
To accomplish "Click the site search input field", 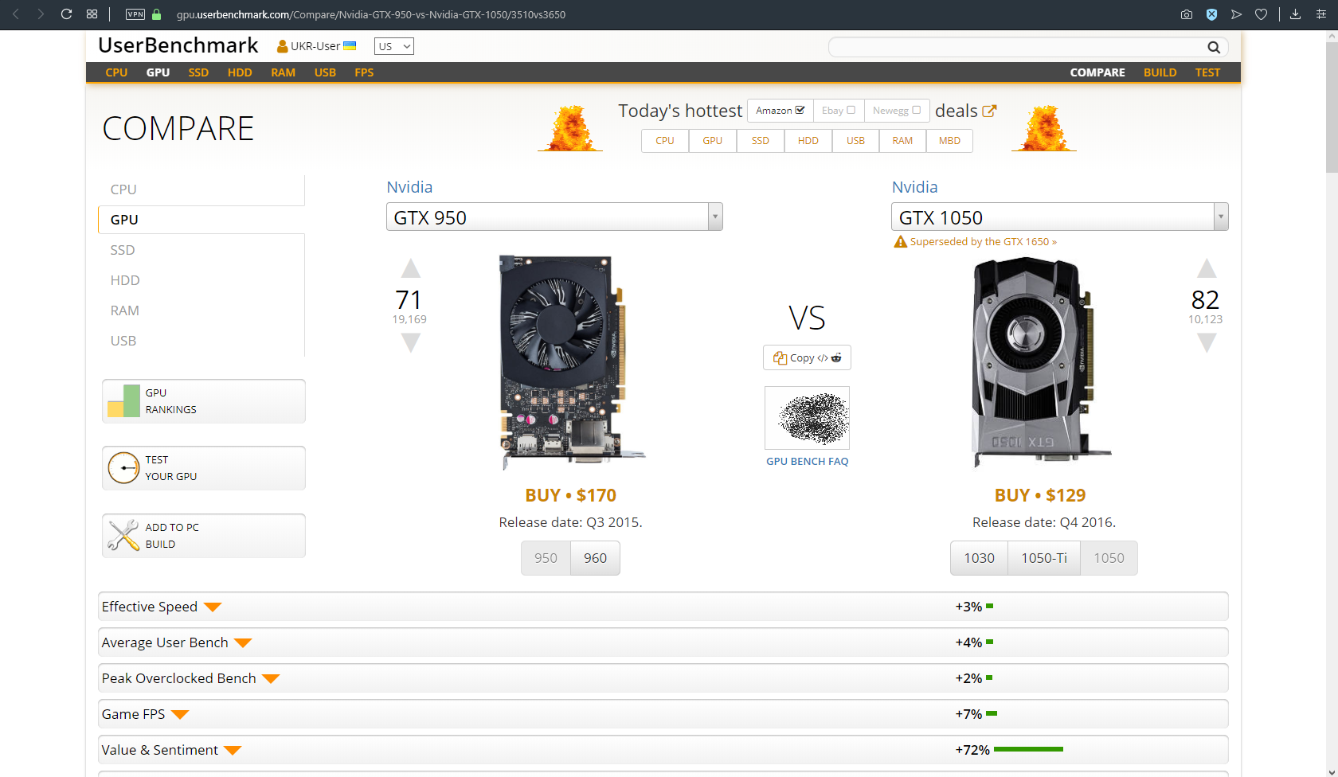I will (x=1027, y=47).
